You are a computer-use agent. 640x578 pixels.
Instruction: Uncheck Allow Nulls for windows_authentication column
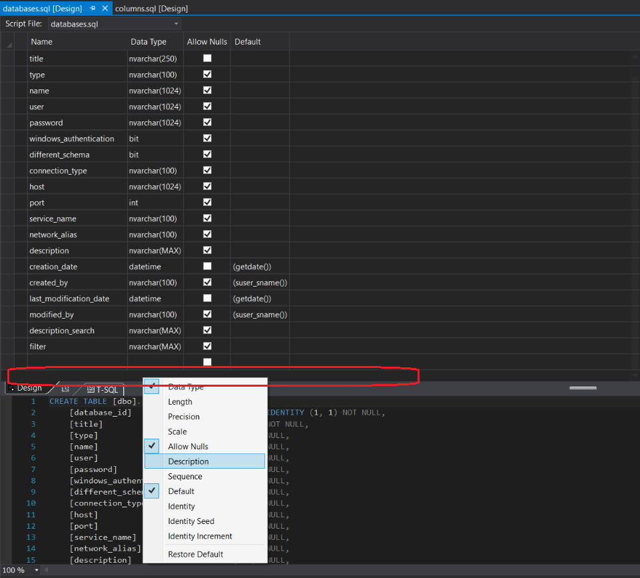[x=207, y=138]
